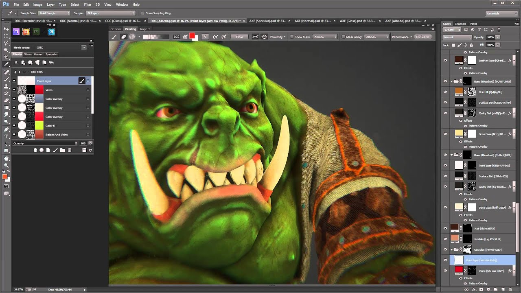521x293 pixels.
Task: Click the Fix Seams button
Action: click(x=422, y=37)
